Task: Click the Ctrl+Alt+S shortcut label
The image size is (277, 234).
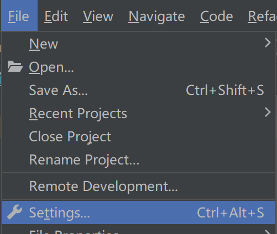Action: tap(231, 212)
